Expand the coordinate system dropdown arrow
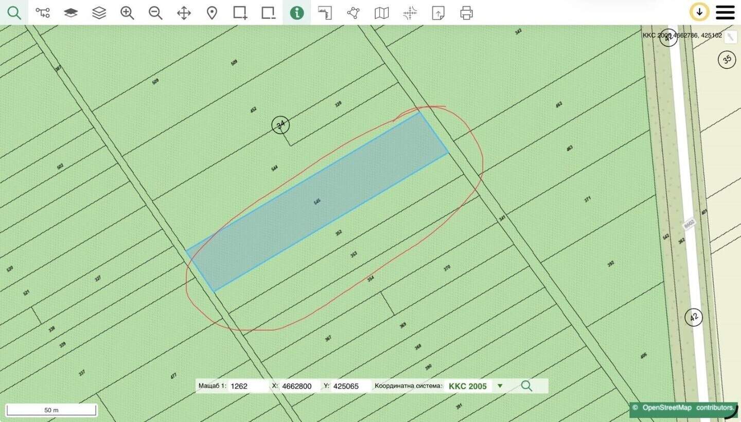Screen dimensions: 741x422 pos(500,386)
